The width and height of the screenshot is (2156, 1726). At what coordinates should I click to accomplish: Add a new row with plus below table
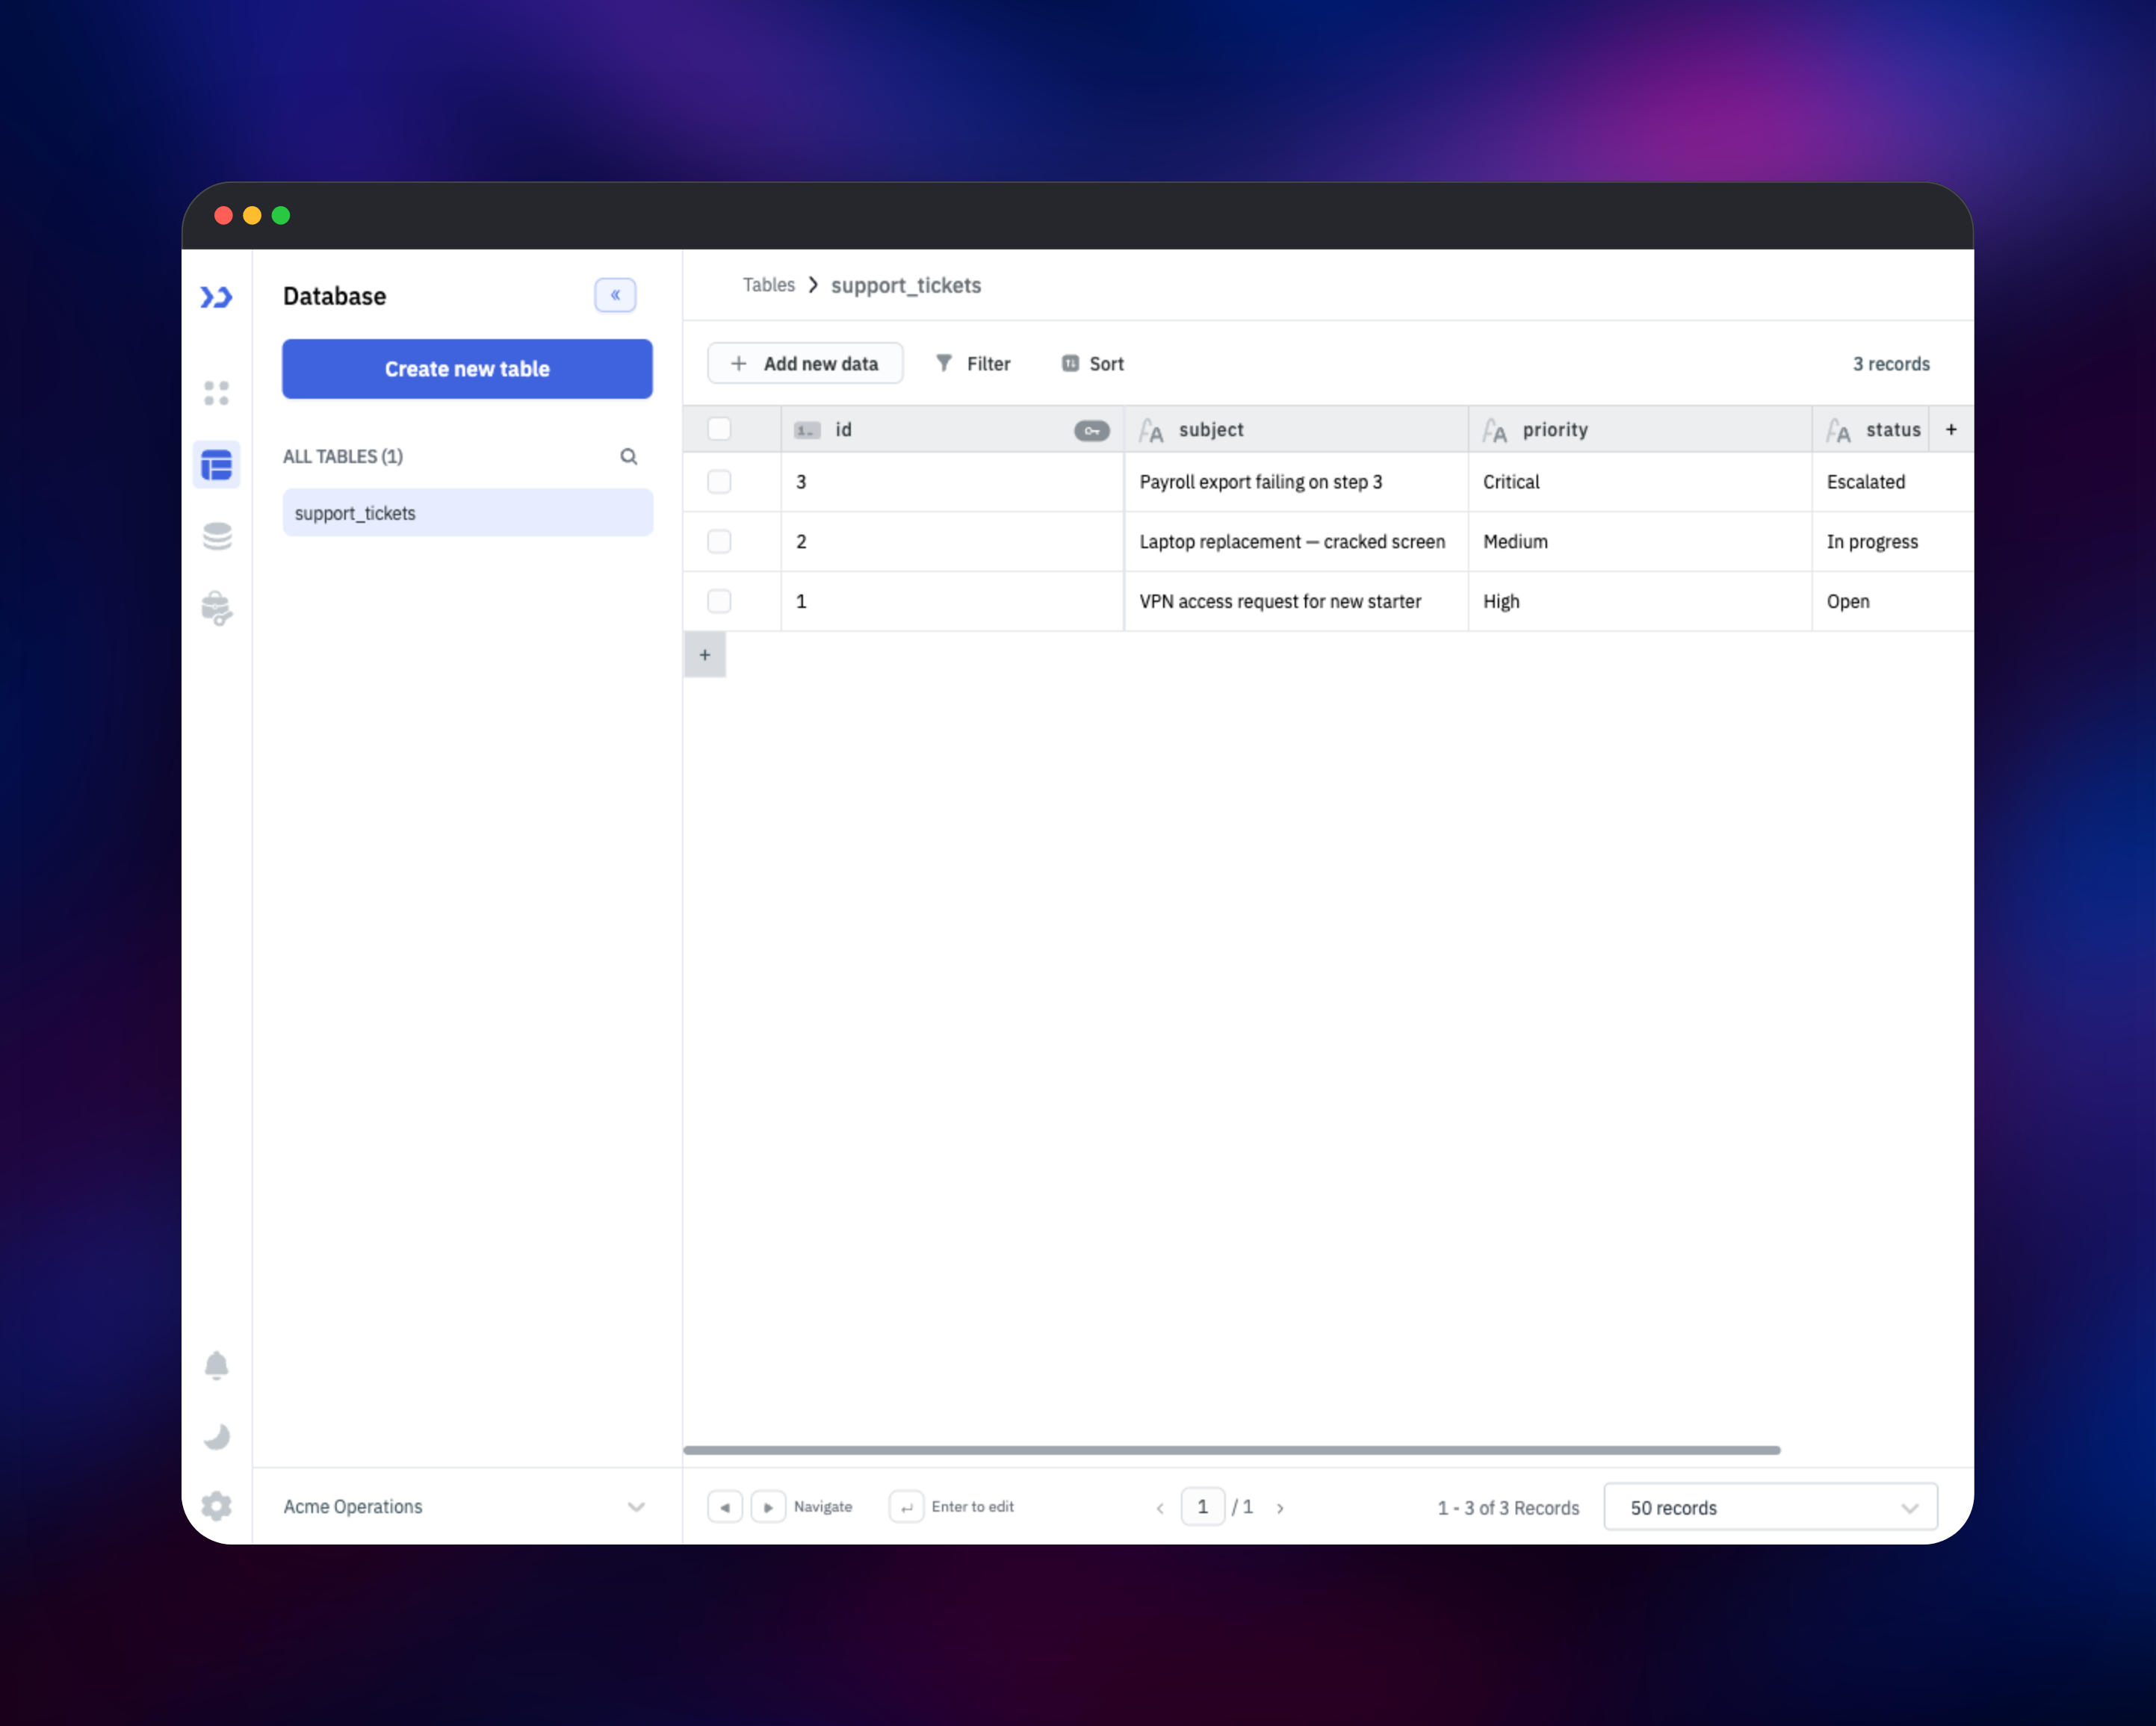tap(705, 655)
